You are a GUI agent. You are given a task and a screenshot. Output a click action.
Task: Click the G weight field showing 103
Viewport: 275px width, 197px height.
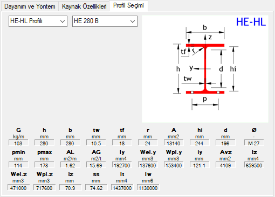[x=18, y=143]
